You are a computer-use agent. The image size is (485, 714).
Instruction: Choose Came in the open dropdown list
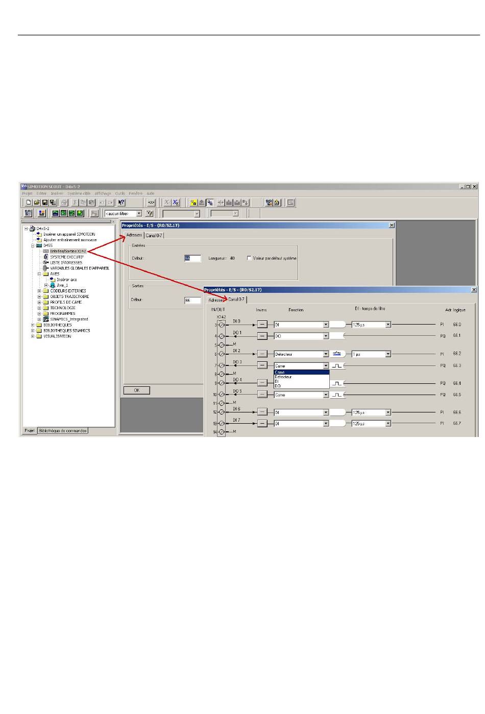(x=301, y=372)
